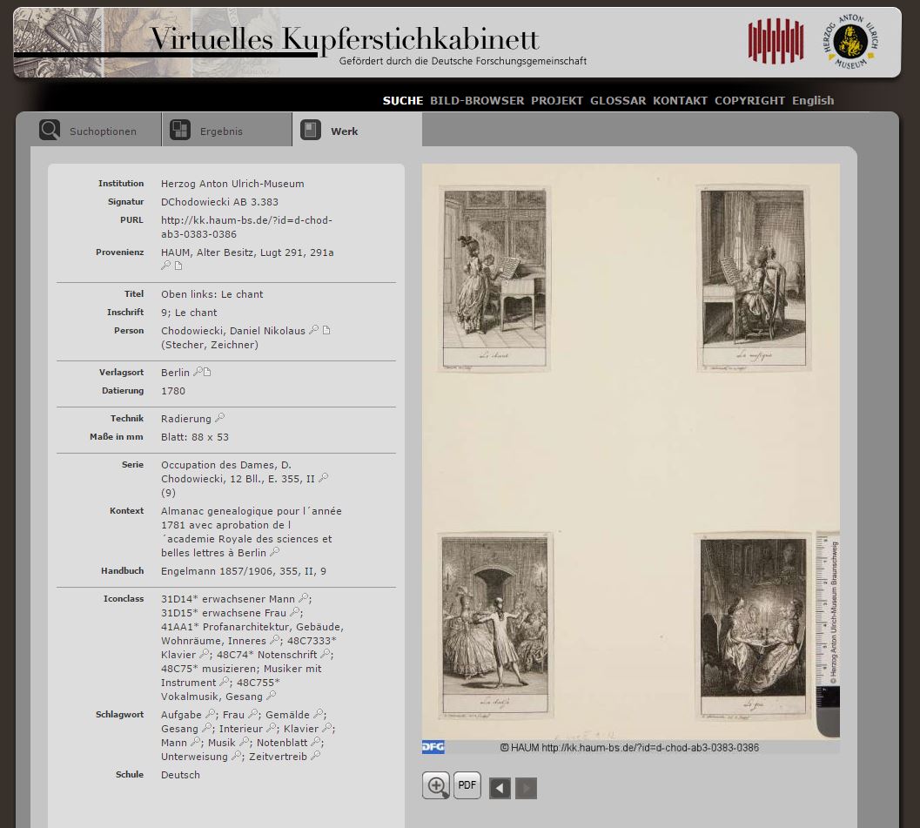Search keyword Mann magnifier icon
The height and width of the screenshot is (828, 920).
pos(195,743)
